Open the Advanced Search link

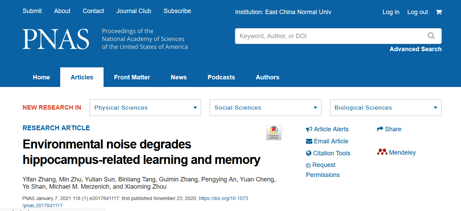pos(415,49)
